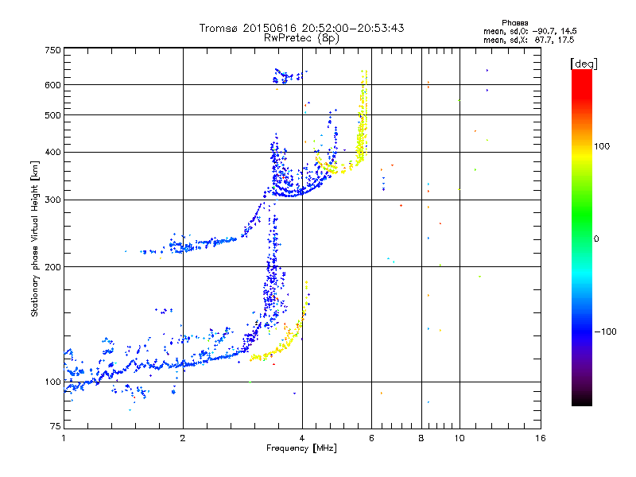Click the 500 tick label on height axis

coord(52,115)
